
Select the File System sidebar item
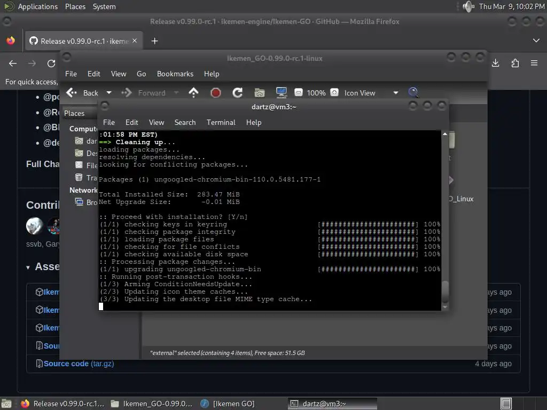point(87,165)
